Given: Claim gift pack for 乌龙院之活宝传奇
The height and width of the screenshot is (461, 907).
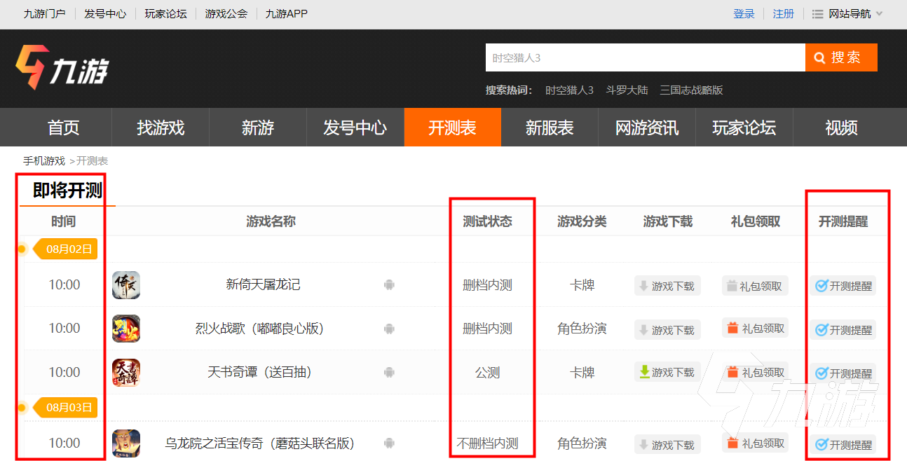Looking at the screenshot, I should [x=755, y=443].
